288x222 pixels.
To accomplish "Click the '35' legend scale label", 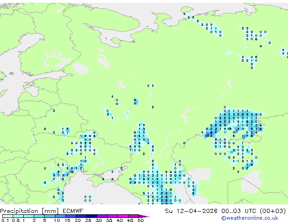I will pos(109,220).
